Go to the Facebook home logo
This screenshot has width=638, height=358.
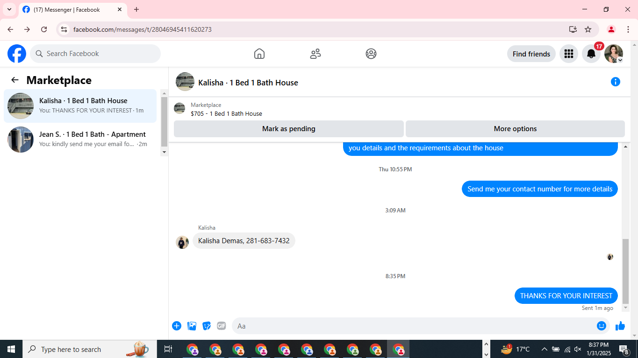[x=17, y=54]
